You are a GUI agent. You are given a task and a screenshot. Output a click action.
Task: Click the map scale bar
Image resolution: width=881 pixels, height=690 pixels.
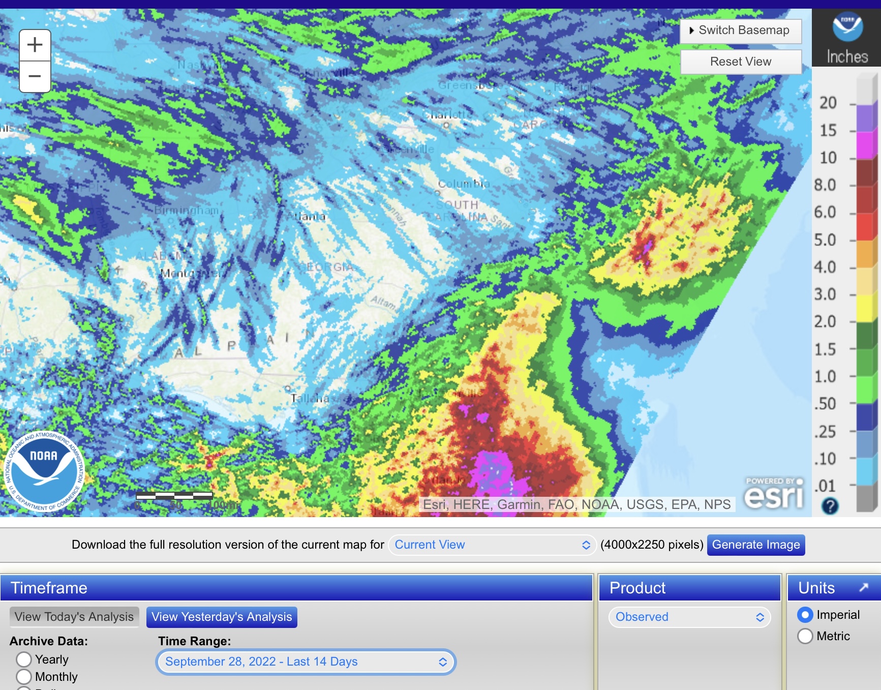pyautogui.click(x=174, y=496)
